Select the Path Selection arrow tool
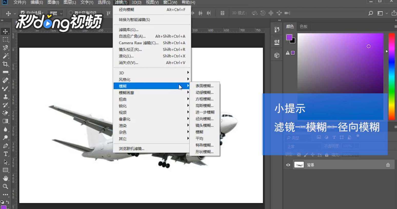 click(x=5, y=162)
